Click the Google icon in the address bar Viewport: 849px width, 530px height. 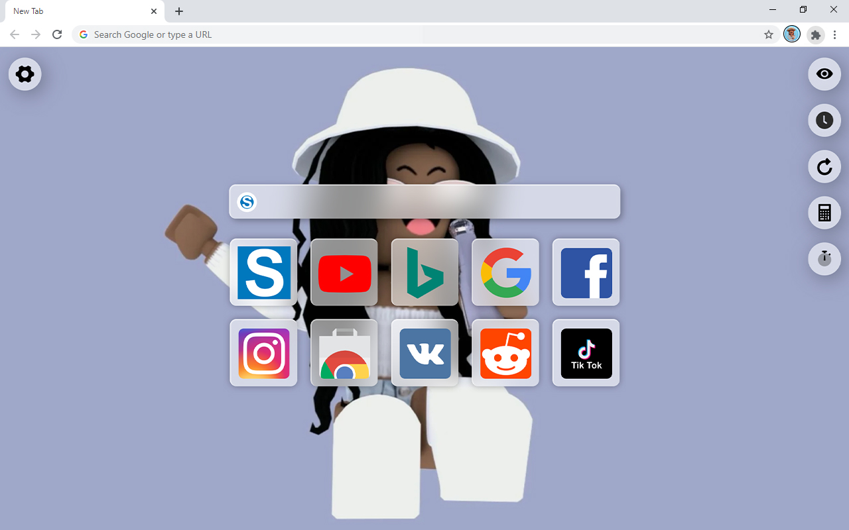(x=84, y=34)
